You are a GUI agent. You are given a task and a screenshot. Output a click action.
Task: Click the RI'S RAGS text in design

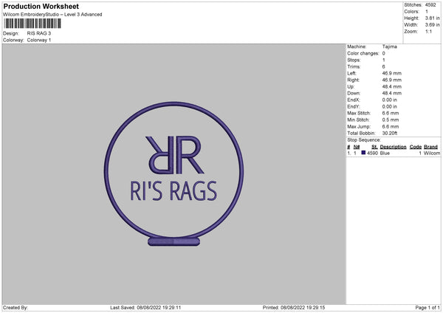click(173, 193)
